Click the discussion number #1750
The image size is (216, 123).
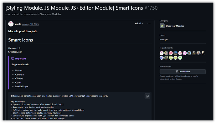pyautogui.click(x=151, y=8)
